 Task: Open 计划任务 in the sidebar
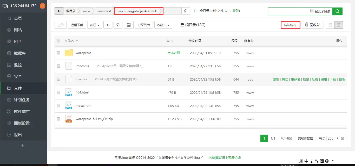(x=23, y=100)
